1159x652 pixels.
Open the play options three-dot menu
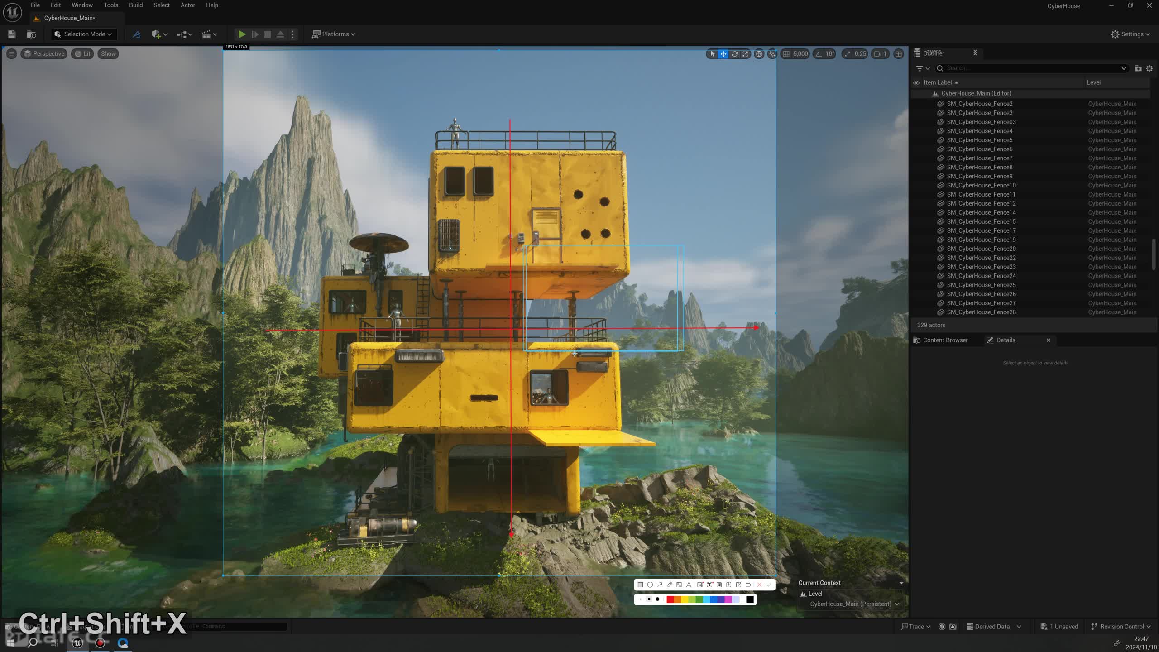(293, 34)
